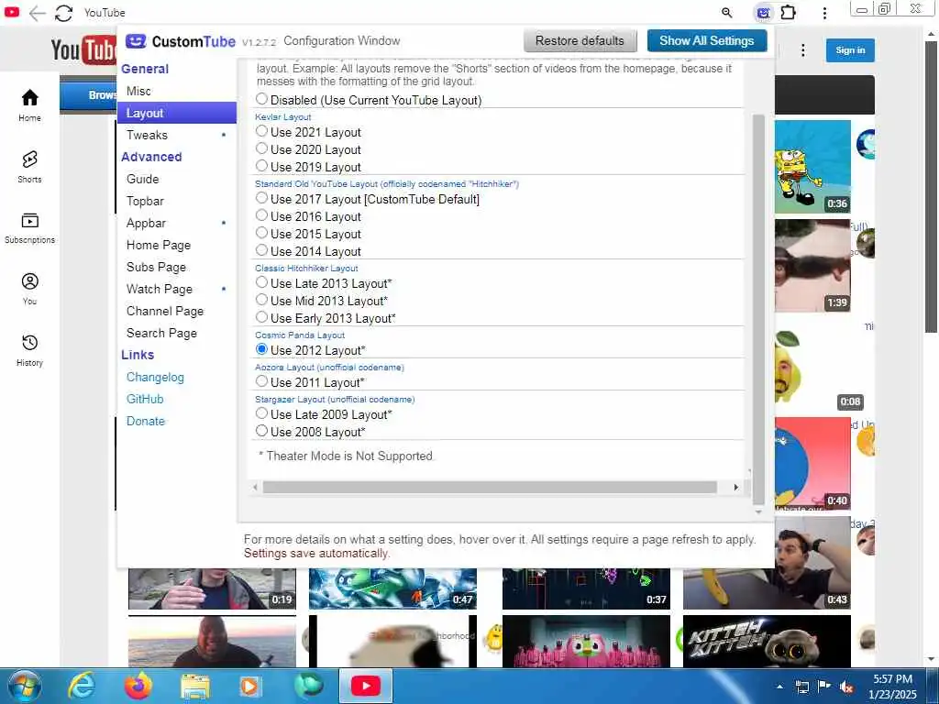939x704 pixels.
Task: Click the YouTube app taskbar icon
Action: click(x=366, y=686)
